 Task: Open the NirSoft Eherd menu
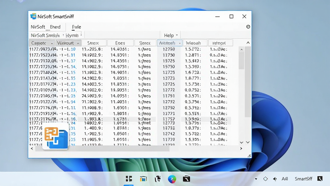[46, 27]
